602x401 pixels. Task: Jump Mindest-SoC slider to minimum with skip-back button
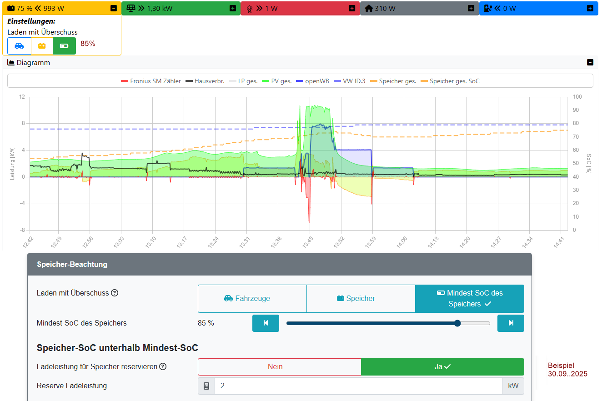point(266,323)
